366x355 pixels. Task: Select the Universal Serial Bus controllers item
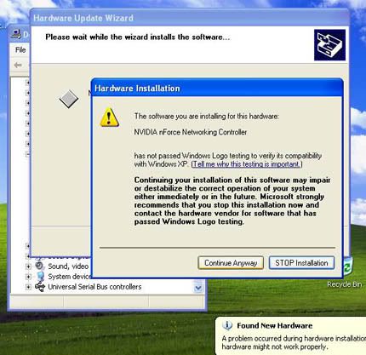pyautogui.click(x=94, y=287)
